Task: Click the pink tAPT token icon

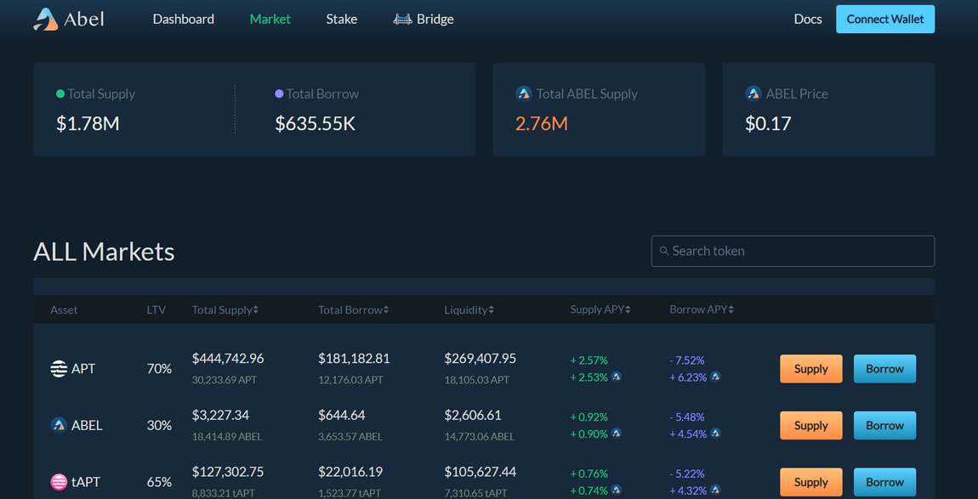Action: pyautogui.click(x=59, y=482)
